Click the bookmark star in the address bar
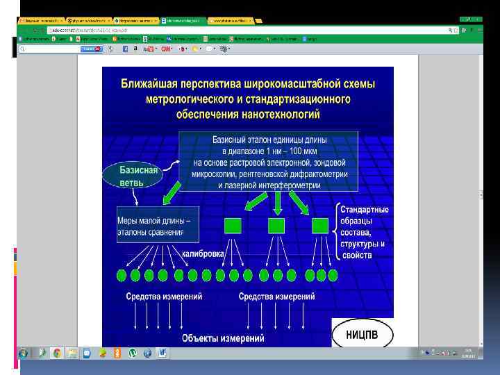Viewport: 500px width, 375px height. [456, 31]
